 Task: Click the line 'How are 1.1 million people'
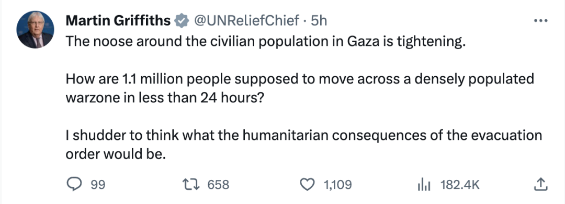coord(300,79)
